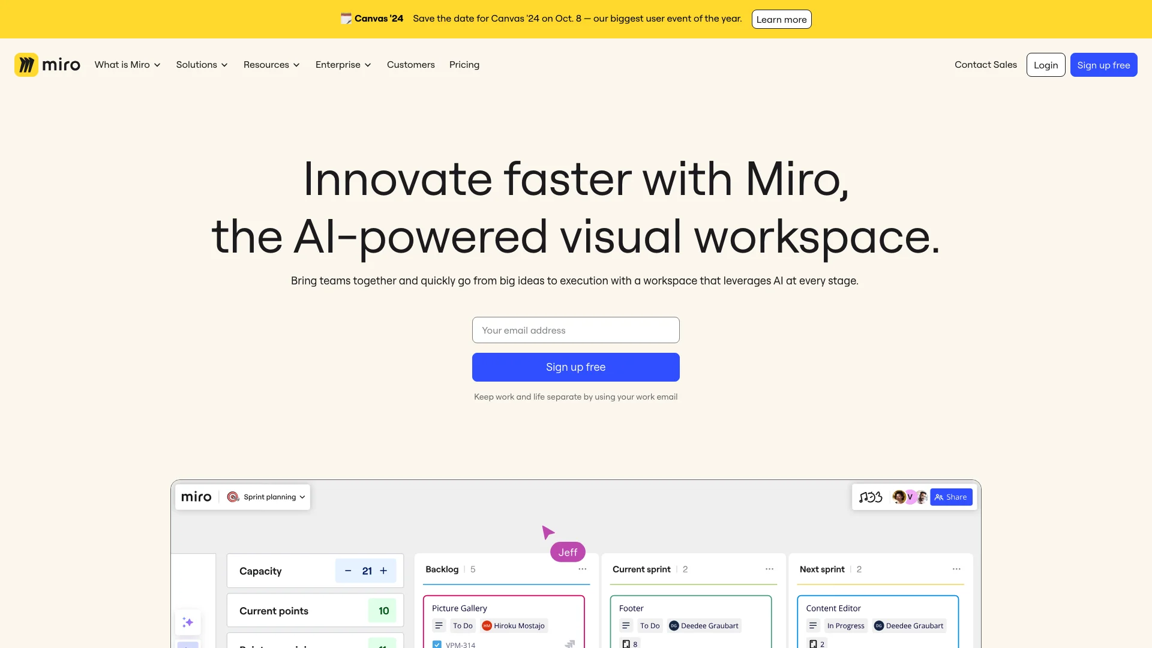Click the Sprint planning target icon
Image resolution: width=1152 pixels, height=648 pixels.
point(233,497)
